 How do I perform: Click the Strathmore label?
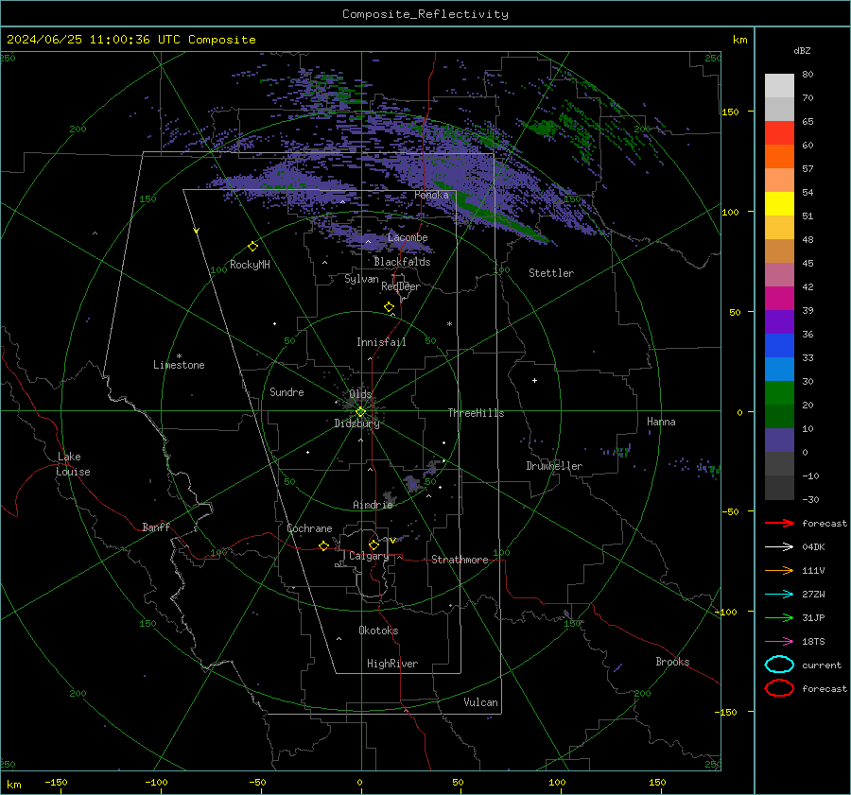pyautogui.click(x=460, y=560)
